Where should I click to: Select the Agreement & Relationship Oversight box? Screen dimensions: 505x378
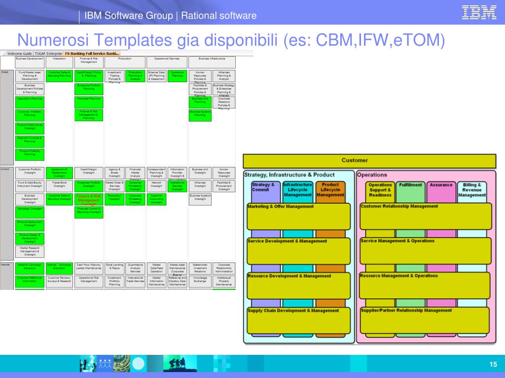59,173
